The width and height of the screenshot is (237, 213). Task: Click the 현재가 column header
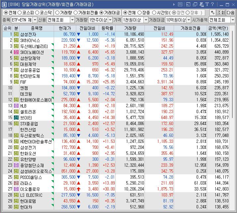coord(65,28)
